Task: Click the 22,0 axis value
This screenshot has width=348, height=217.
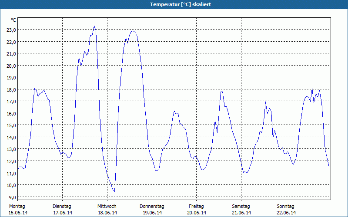Action: (11, 42)
